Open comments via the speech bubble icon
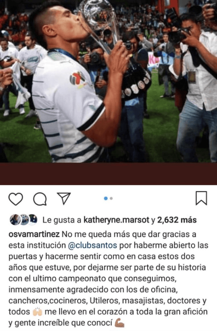 pos(40,199)
